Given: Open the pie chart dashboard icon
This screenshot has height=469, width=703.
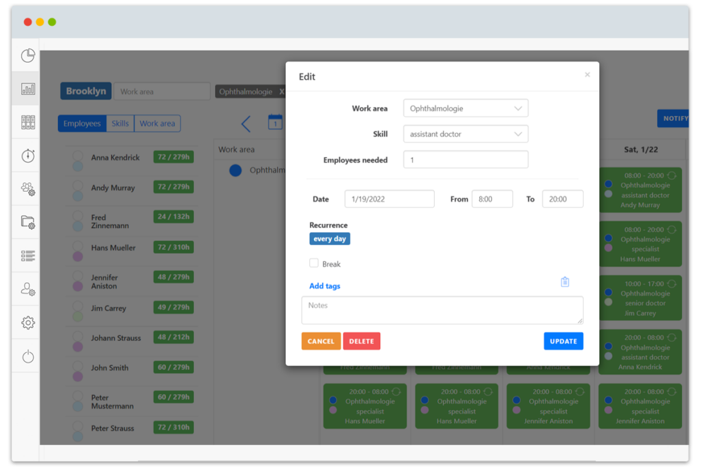Looking at the screenshot, I should (x=28, y=56).
